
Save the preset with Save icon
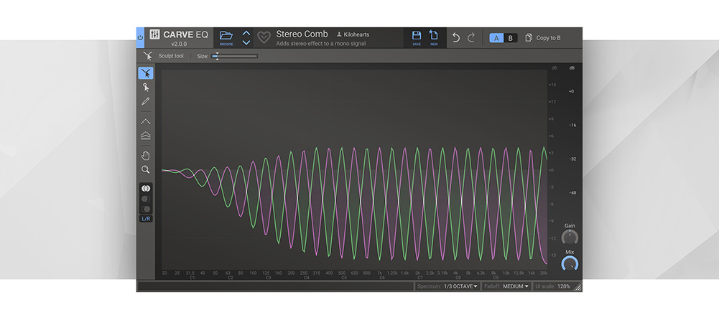tap(417, 37)
